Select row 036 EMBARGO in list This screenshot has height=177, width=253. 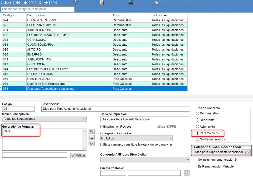coord(95,54)
